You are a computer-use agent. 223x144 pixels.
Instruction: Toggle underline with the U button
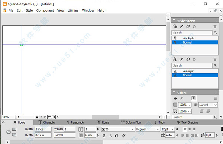pyautogui.click(x=104, y=135)
